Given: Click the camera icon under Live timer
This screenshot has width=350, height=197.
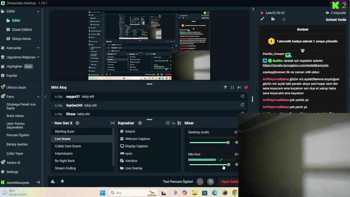Looking at the screenshot, I should [273, 19].
